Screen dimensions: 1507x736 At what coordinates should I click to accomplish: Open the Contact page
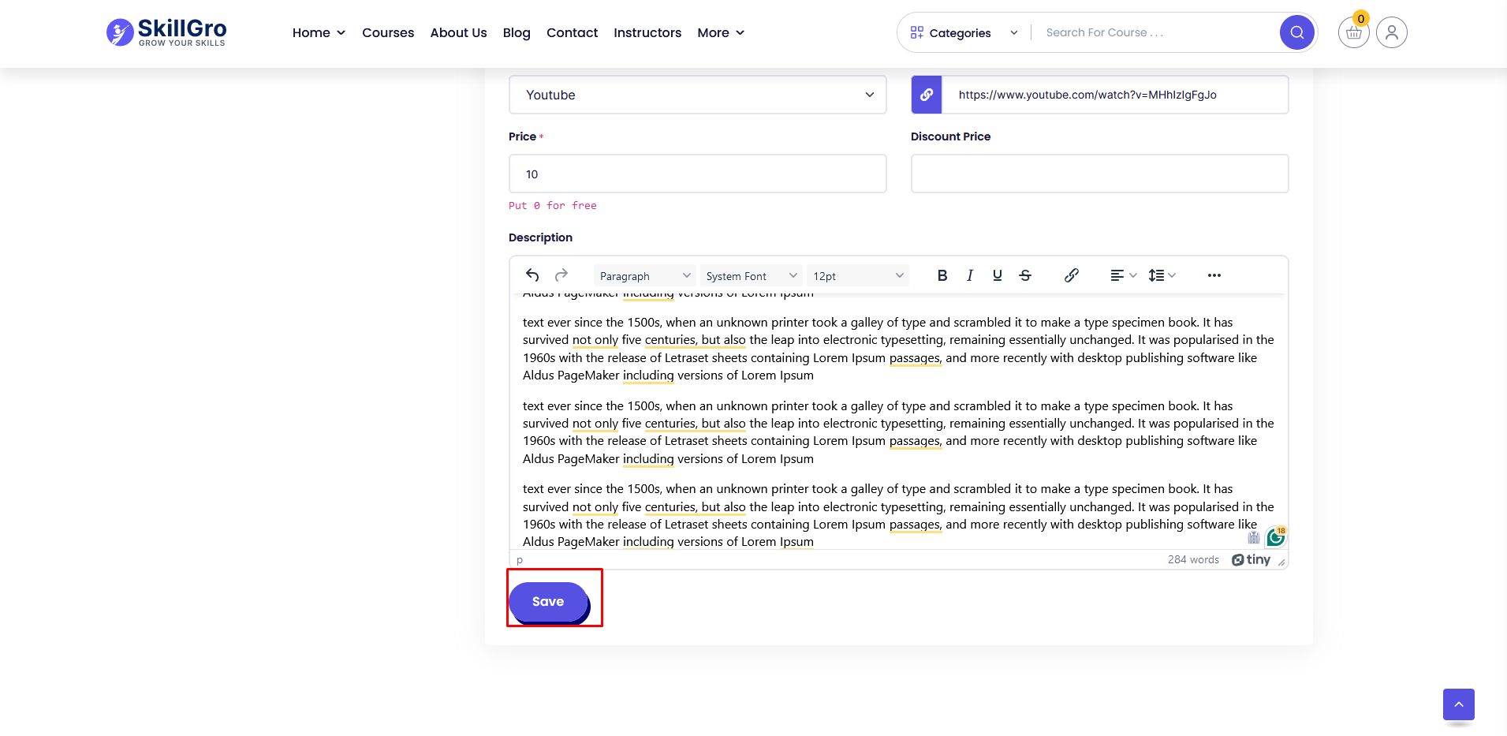(572, 32)
